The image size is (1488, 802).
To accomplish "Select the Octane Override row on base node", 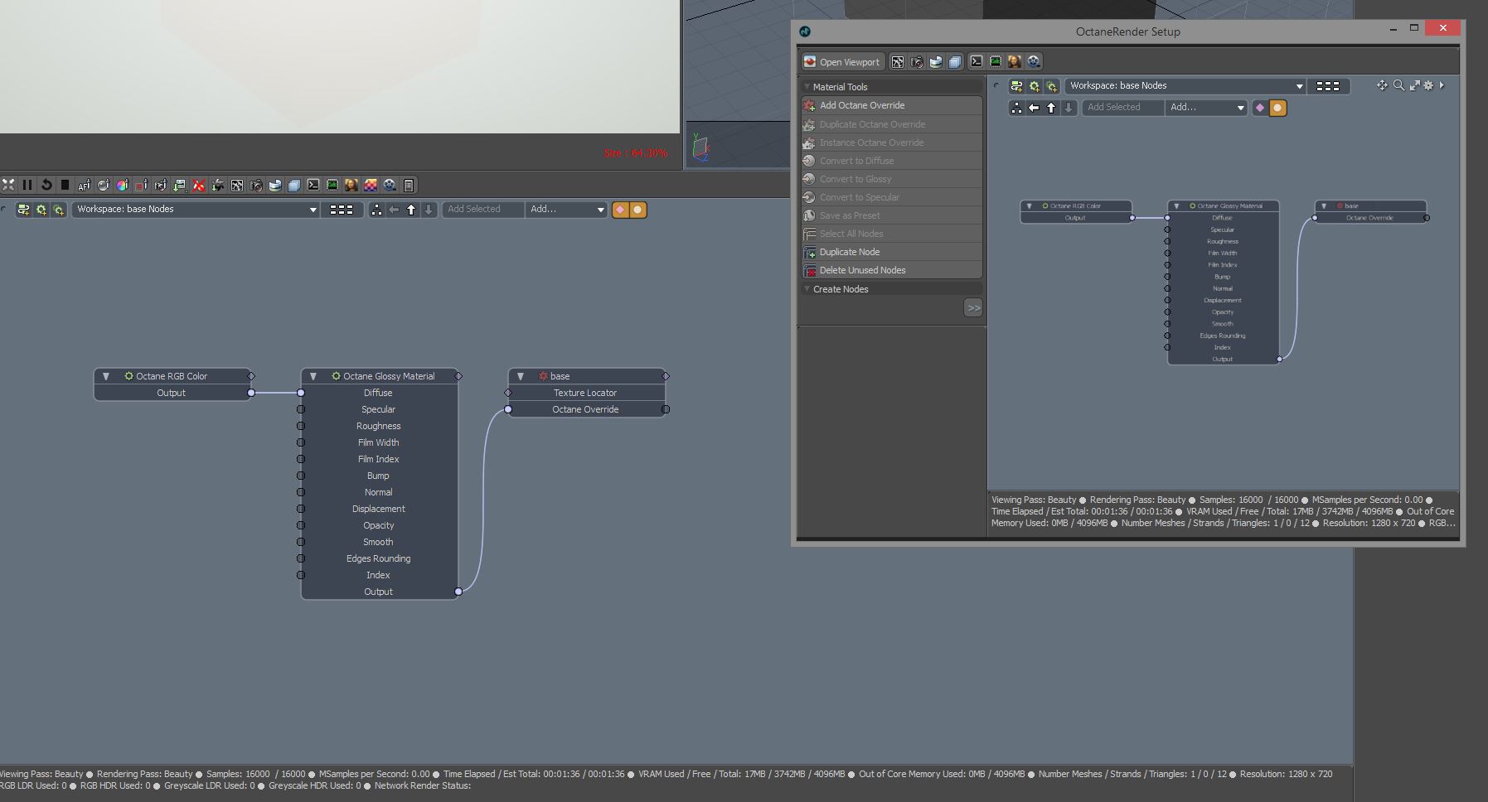I will pyautogui.click(x=586, y=409).
